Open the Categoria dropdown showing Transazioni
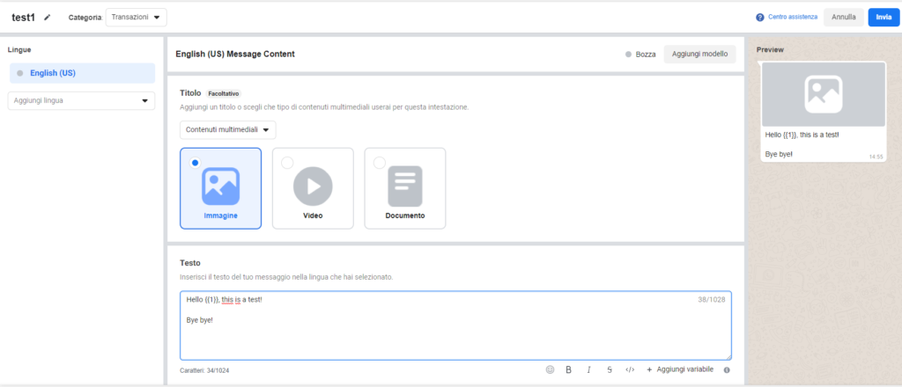902x387 pixels. tap(136, 17)
